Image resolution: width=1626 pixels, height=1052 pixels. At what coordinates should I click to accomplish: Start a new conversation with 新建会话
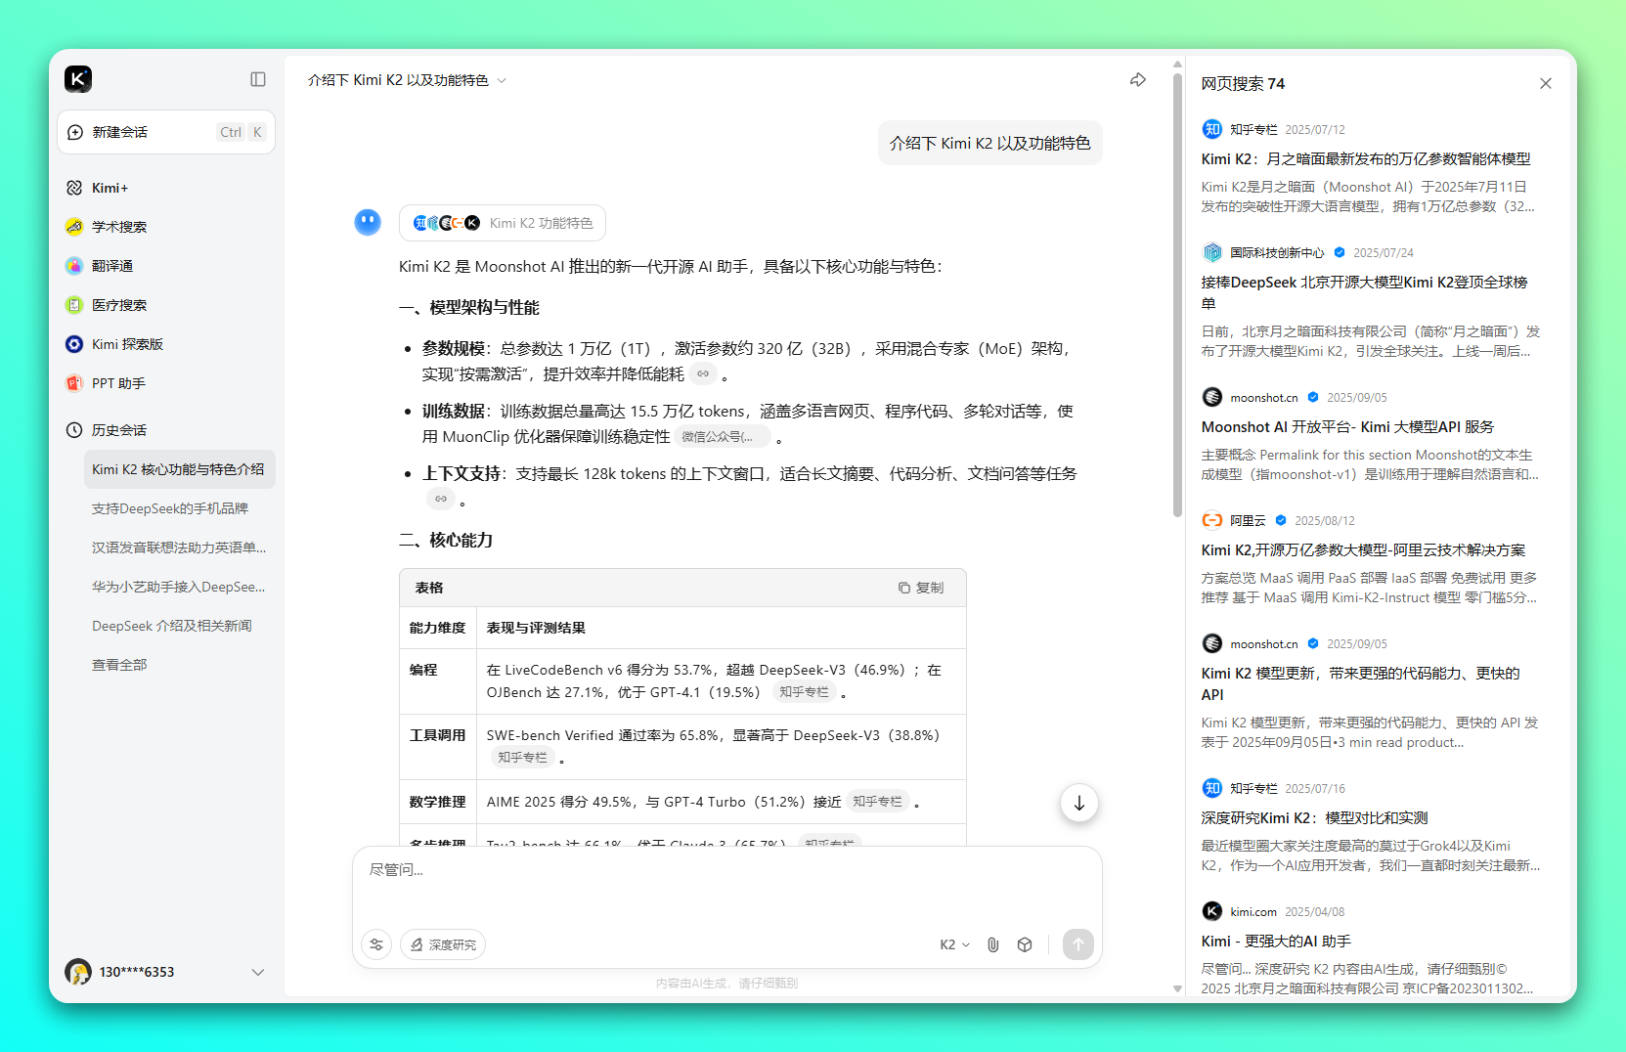point(166,132)
